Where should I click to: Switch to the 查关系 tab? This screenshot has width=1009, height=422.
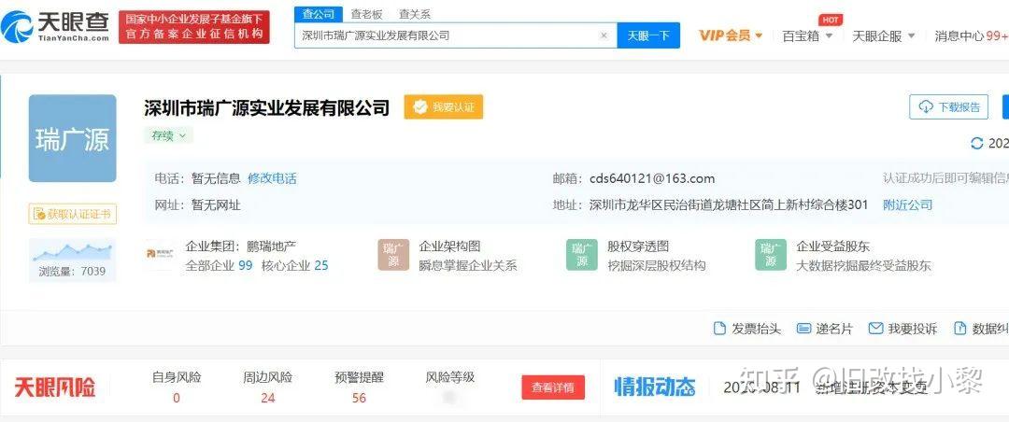pyautogui.click(x=415, y=14)
